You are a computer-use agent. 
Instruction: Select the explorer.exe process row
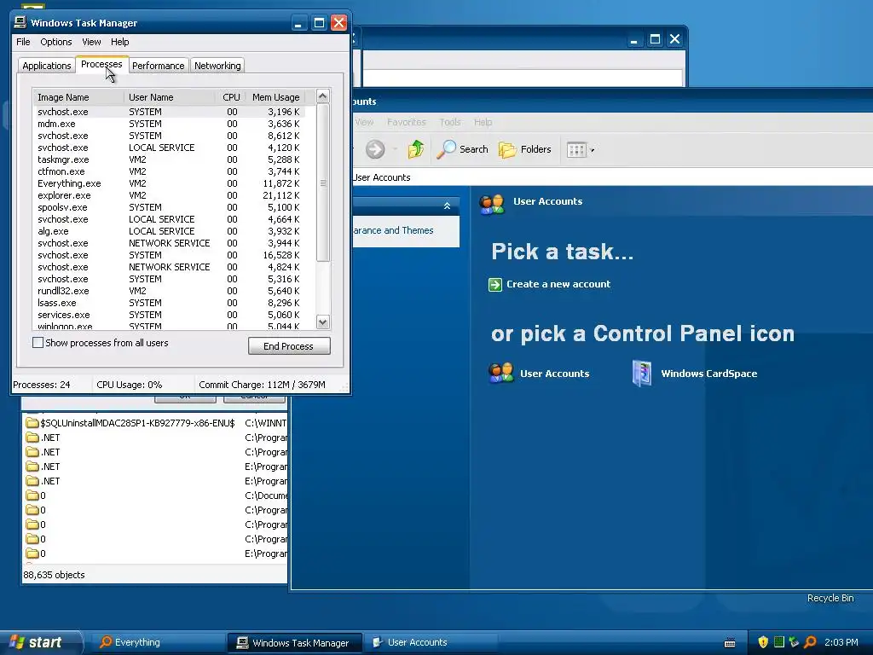pos(169,195)
